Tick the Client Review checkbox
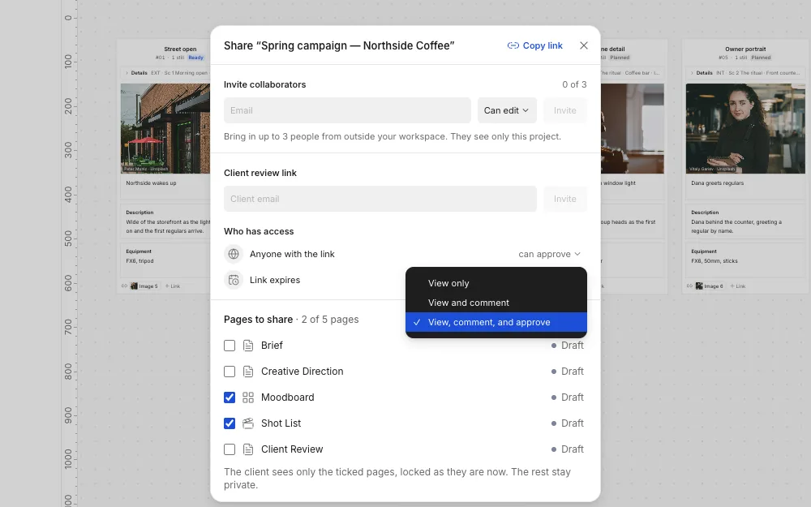The height and width of the screenshot is (507, 811). (230, 449)
